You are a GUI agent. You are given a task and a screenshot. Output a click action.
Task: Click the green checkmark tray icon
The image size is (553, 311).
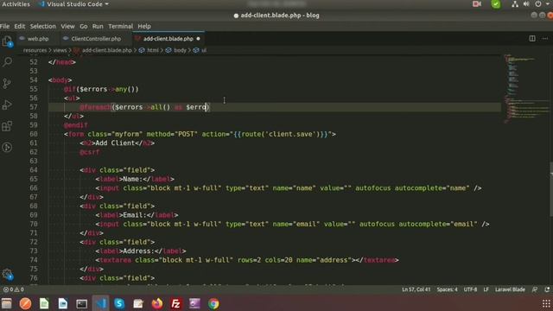(x=496, y=3)
